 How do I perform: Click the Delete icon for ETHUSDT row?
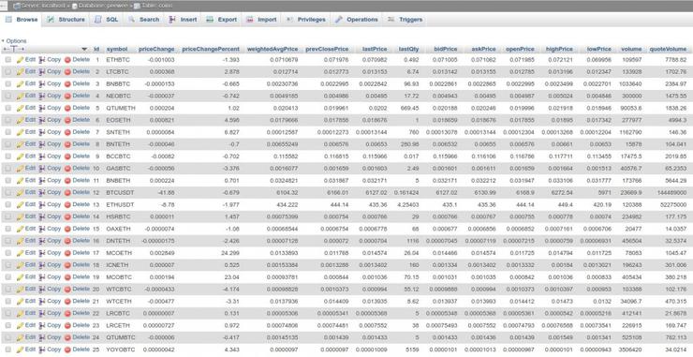67,205
